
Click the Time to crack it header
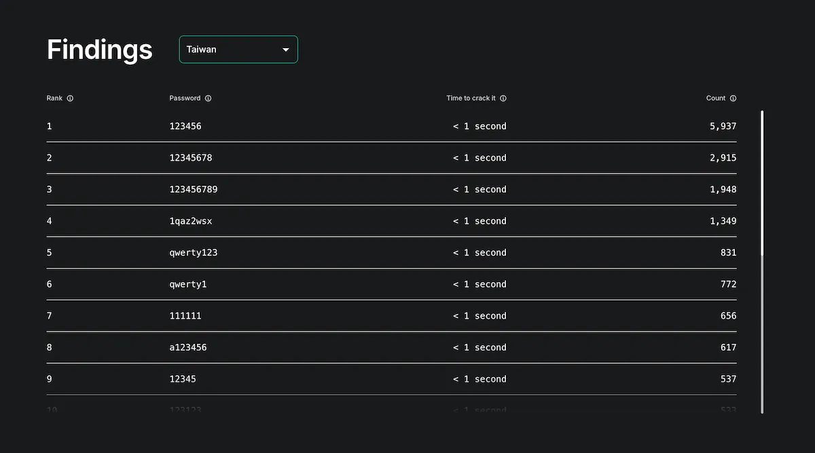(471, 98)
